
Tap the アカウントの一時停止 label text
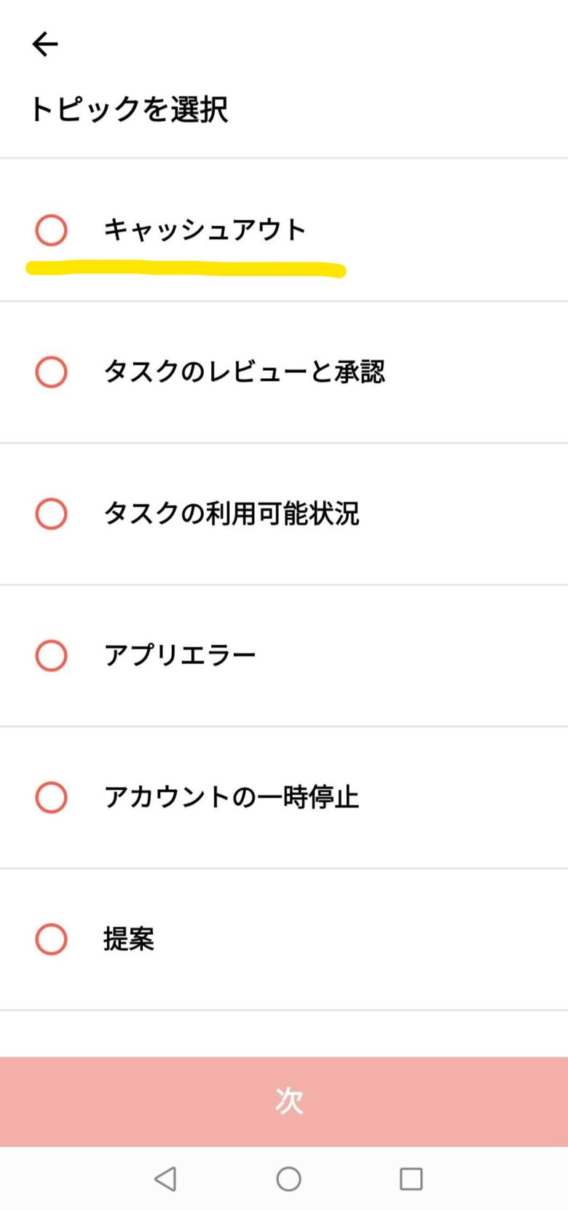232,797
